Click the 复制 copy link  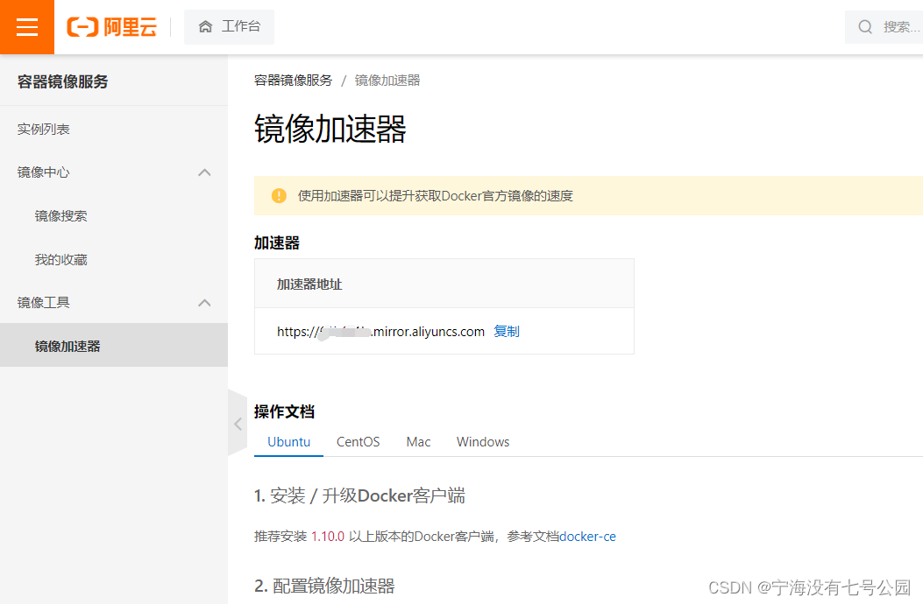tap(507, 332)
